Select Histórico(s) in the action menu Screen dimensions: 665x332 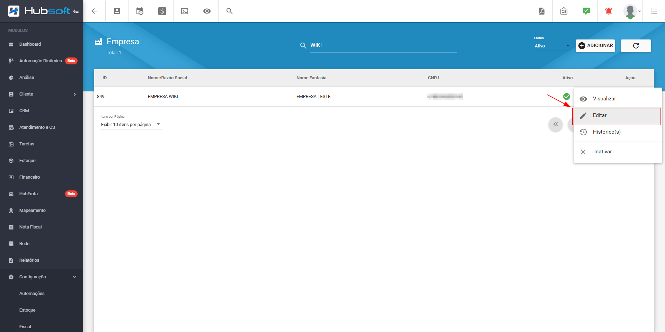tap(618, 132)
